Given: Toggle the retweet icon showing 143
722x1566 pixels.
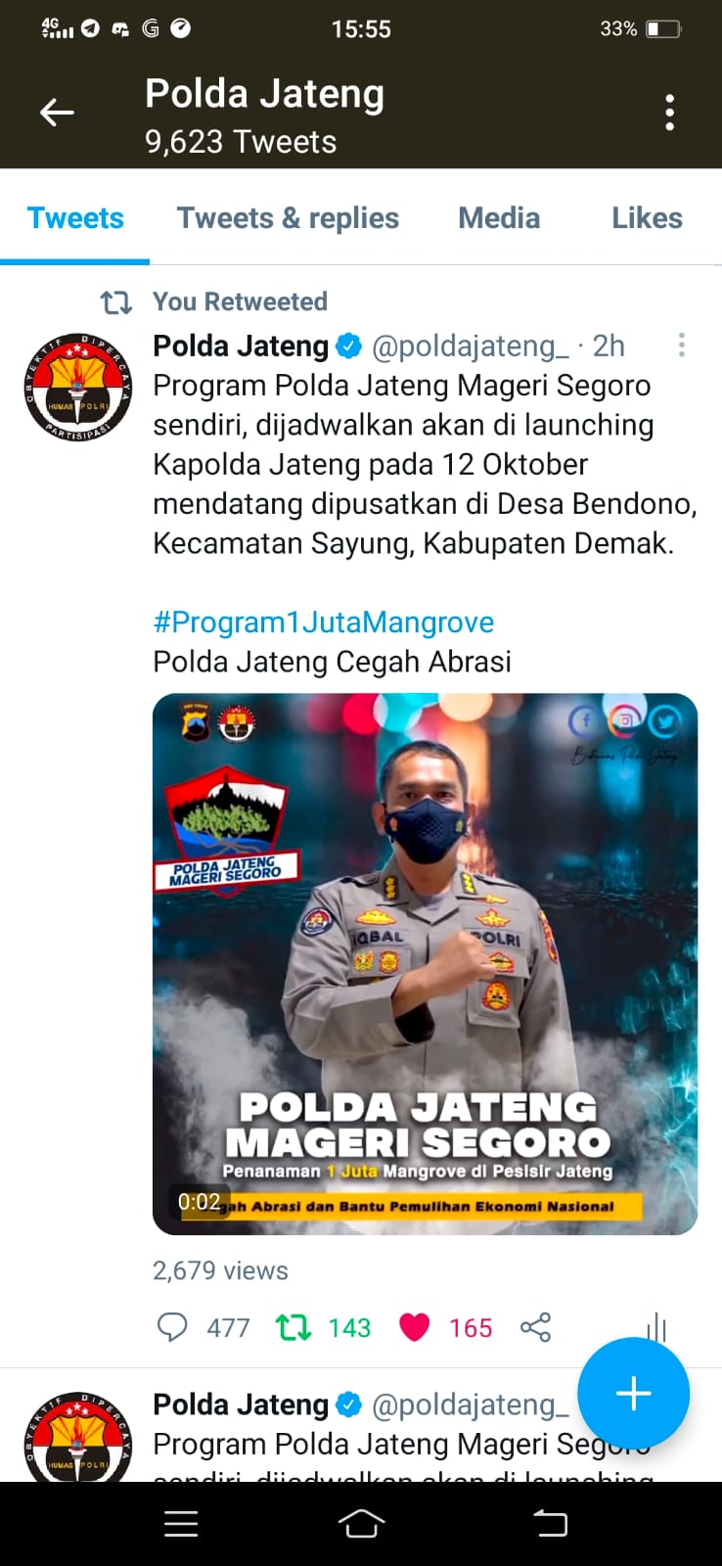Looking at the screenshot, I should click(x=293, y=1327).
